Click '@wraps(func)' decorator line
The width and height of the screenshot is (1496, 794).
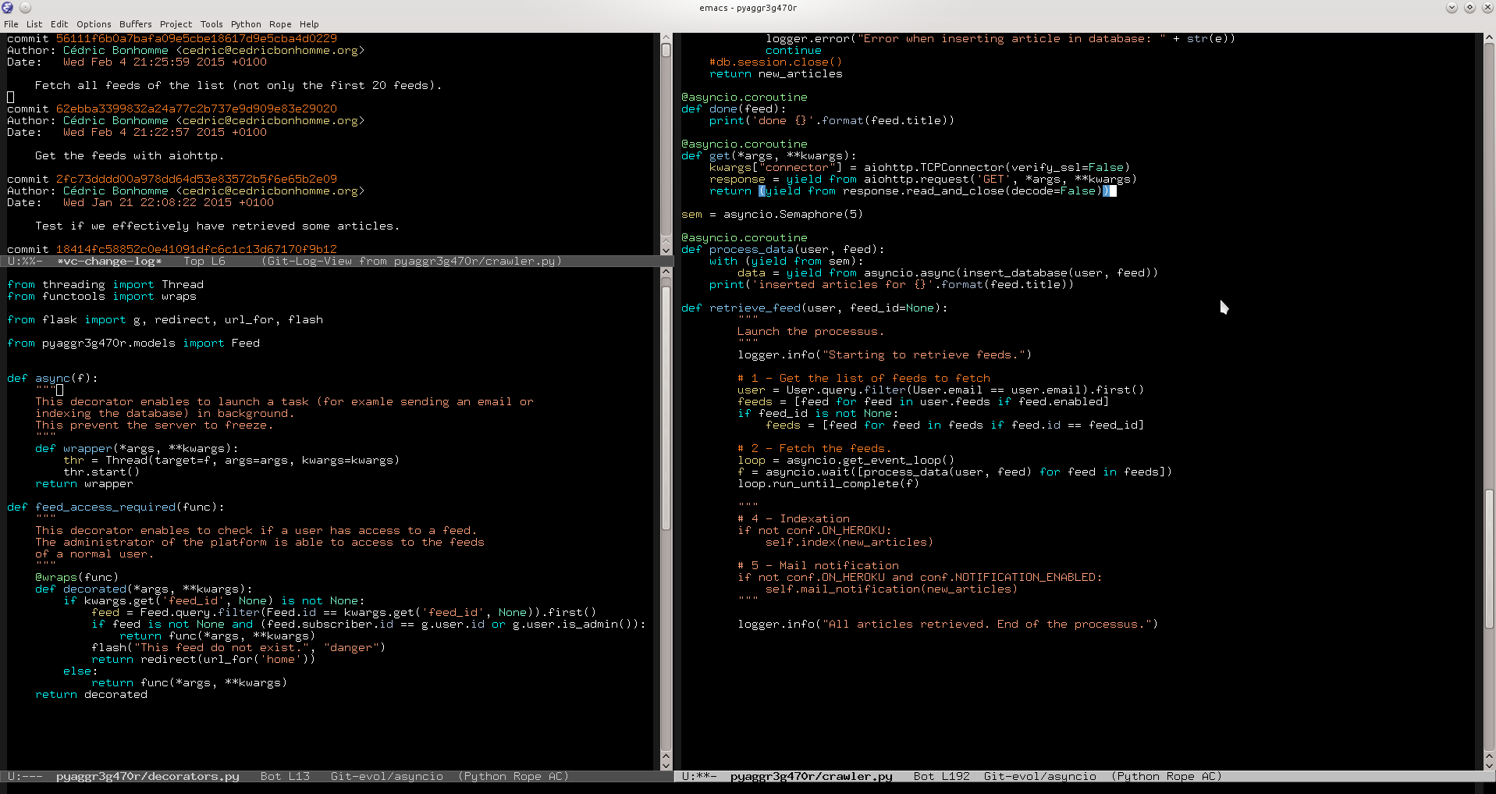point(77,577)
